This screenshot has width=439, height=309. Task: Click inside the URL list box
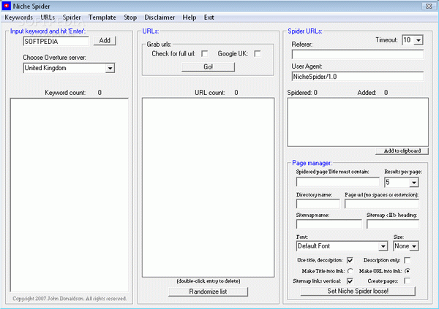(208, 187)
